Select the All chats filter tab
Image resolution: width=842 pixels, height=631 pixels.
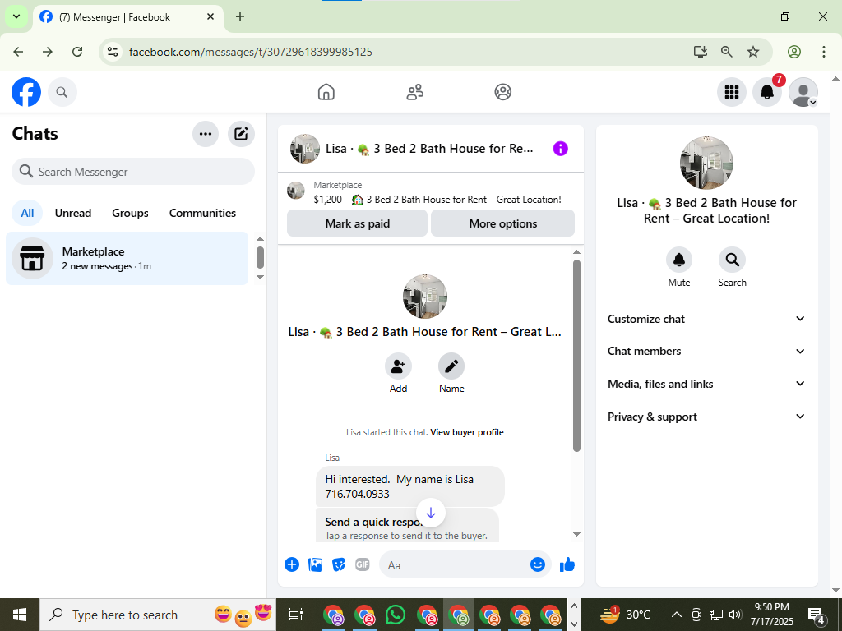pos(27,213)
